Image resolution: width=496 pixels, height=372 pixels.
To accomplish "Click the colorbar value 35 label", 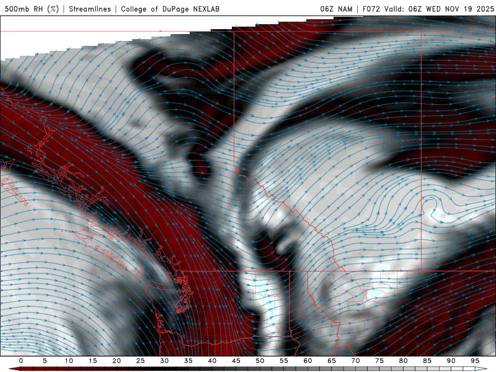I will point(188,361).
